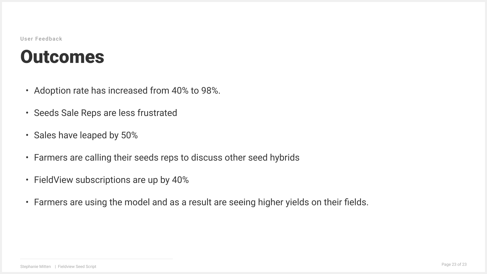Click the footer divider line above author name
Screen dimensions: 487x274
[96, 259]
